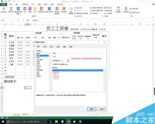The image size is (155, 124).
Task: Open the Financial functions icon
Action: pyautogui.click(x=25, y=10)
